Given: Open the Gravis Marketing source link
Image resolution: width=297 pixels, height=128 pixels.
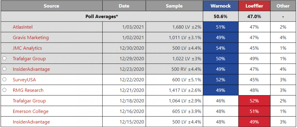Looking at the screenshot, I should 31,38.
